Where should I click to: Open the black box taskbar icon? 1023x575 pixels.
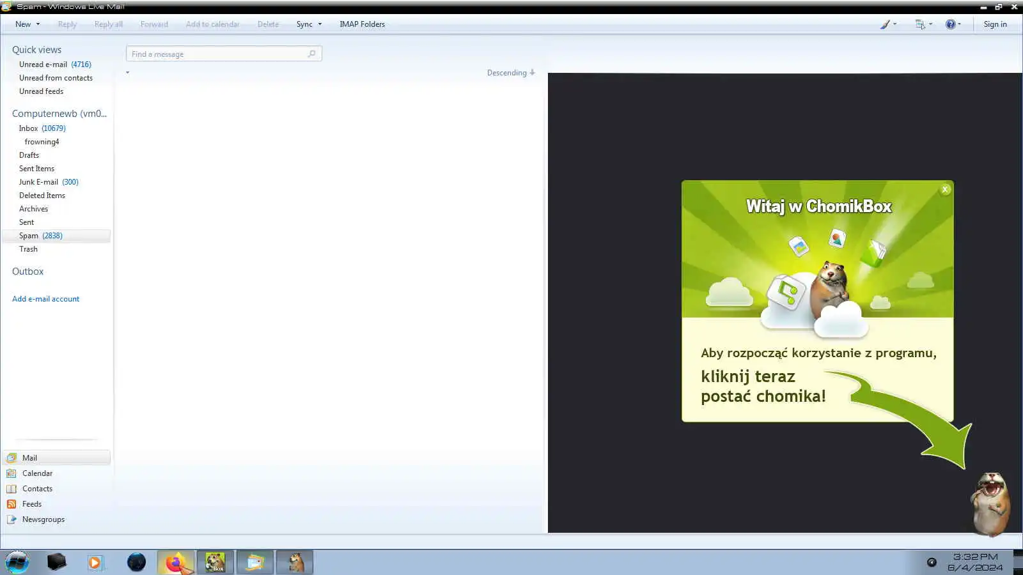(56, 562)
